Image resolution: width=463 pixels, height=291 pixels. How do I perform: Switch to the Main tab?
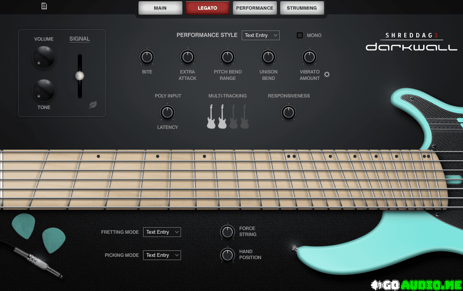(160, 8)
